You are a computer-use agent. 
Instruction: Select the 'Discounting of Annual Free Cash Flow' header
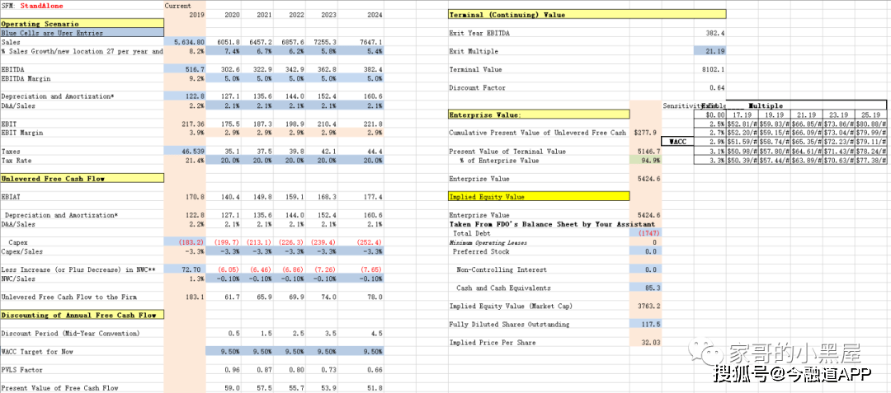point(82,316)
